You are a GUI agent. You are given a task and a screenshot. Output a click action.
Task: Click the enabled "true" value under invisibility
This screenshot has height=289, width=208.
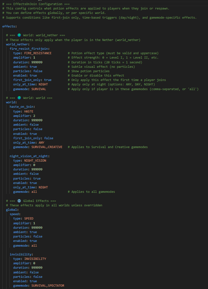(x=33, y=281)
